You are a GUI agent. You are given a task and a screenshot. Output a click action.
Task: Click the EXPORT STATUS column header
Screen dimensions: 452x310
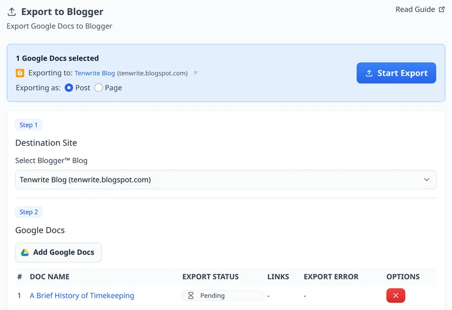(x=210, y=277)
